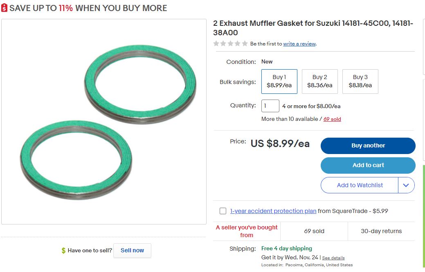The height and width of the screenshot is (272, 425).
Task: Select the Buy 1 bulk option
Action: click(279, 81)
